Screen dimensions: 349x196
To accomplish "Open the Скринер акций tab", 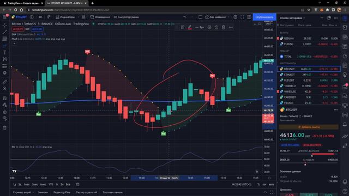I will tap(22, 192).
